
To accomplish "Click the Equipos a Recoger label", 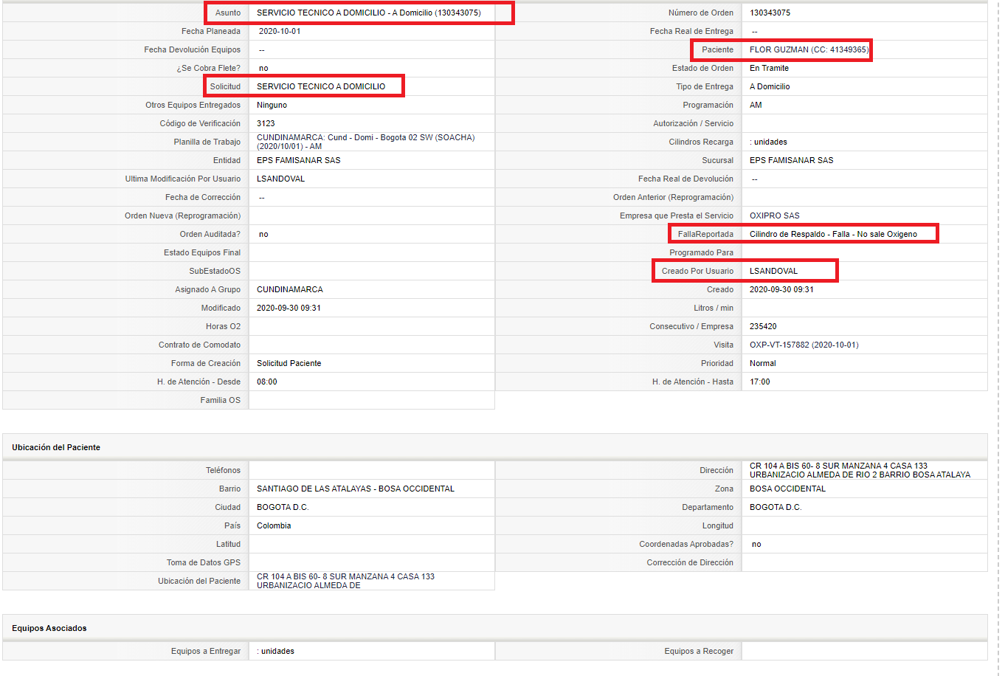I will pos(699,651).
